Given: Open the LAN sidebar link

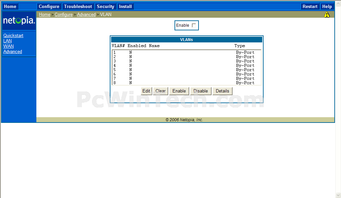Looking at the screenshot, I should coord(8,41).
